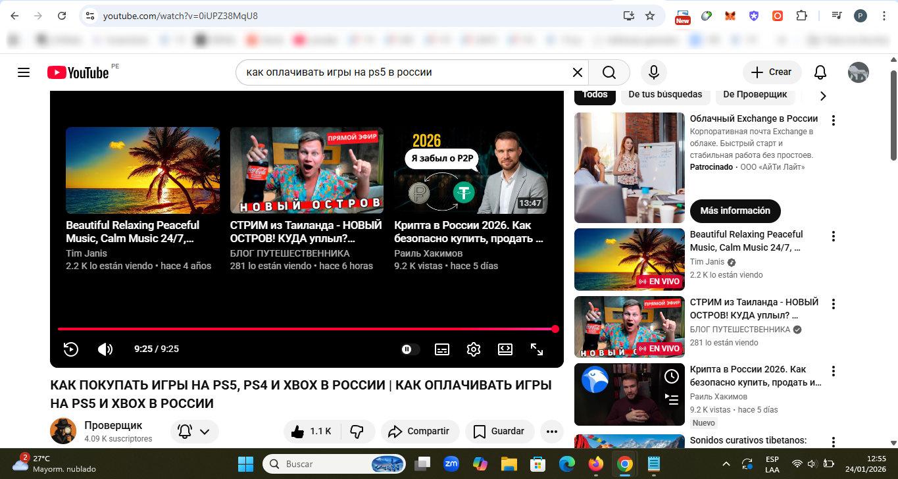Click the URL address field
This screenshot has width=898, height=479.
355,16
